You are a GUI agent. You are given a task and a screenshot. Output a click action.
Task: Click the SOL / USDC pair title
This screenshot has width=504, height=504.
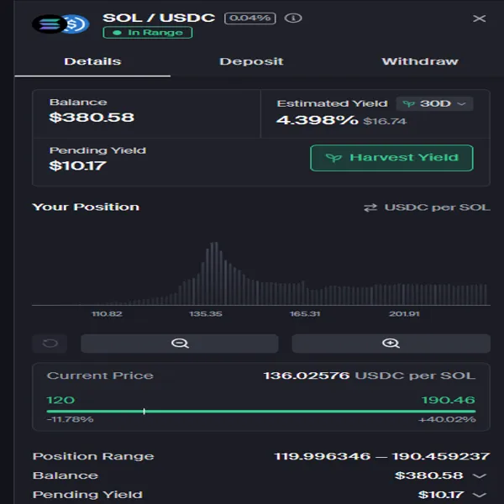pyautogui.click(x=159, y=18)
